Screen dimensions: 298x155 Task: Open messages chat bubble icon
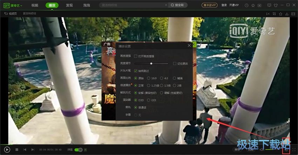(269, 5)
